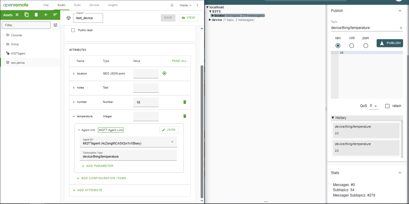This screenshot has height=204, width=409.
Task: Click the asset Filter input field
Action: 26,25
